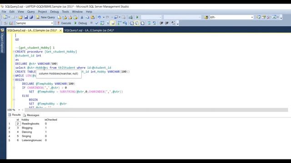Viewport: 291px width, 163px height.
Task: Open the Debug menu
Action: [54, 12]
